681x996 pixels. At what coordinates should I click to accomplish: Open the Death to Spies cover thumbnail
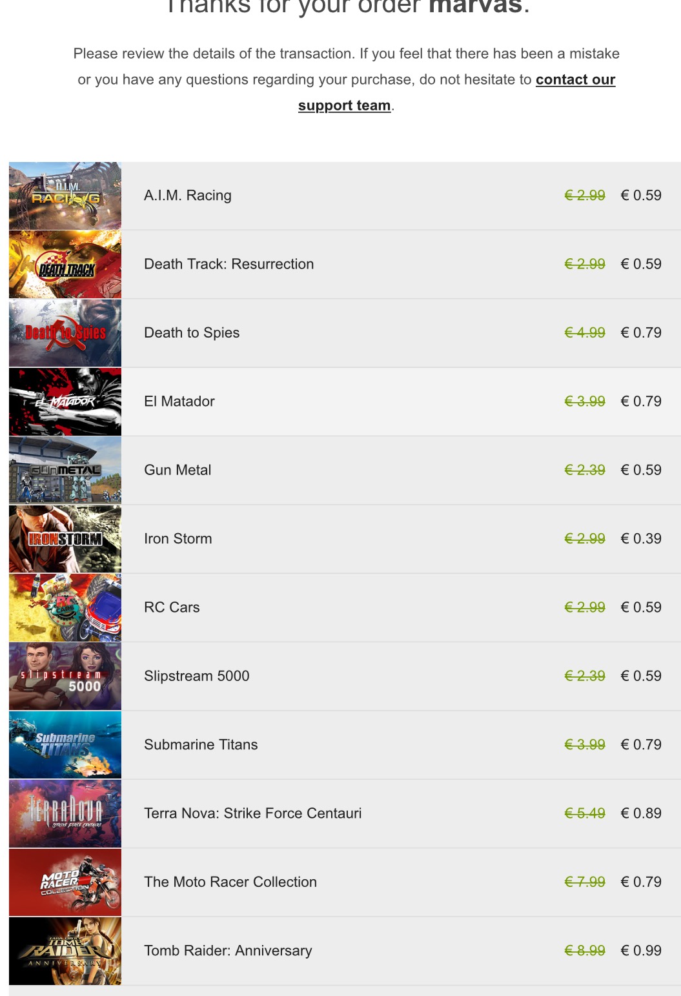(x=65, y=333)
